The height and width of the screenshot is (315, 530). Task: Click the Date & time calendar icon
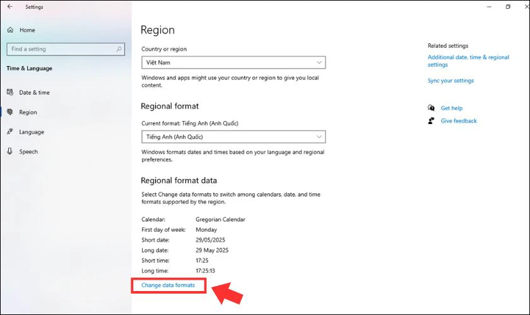point(10,92)
